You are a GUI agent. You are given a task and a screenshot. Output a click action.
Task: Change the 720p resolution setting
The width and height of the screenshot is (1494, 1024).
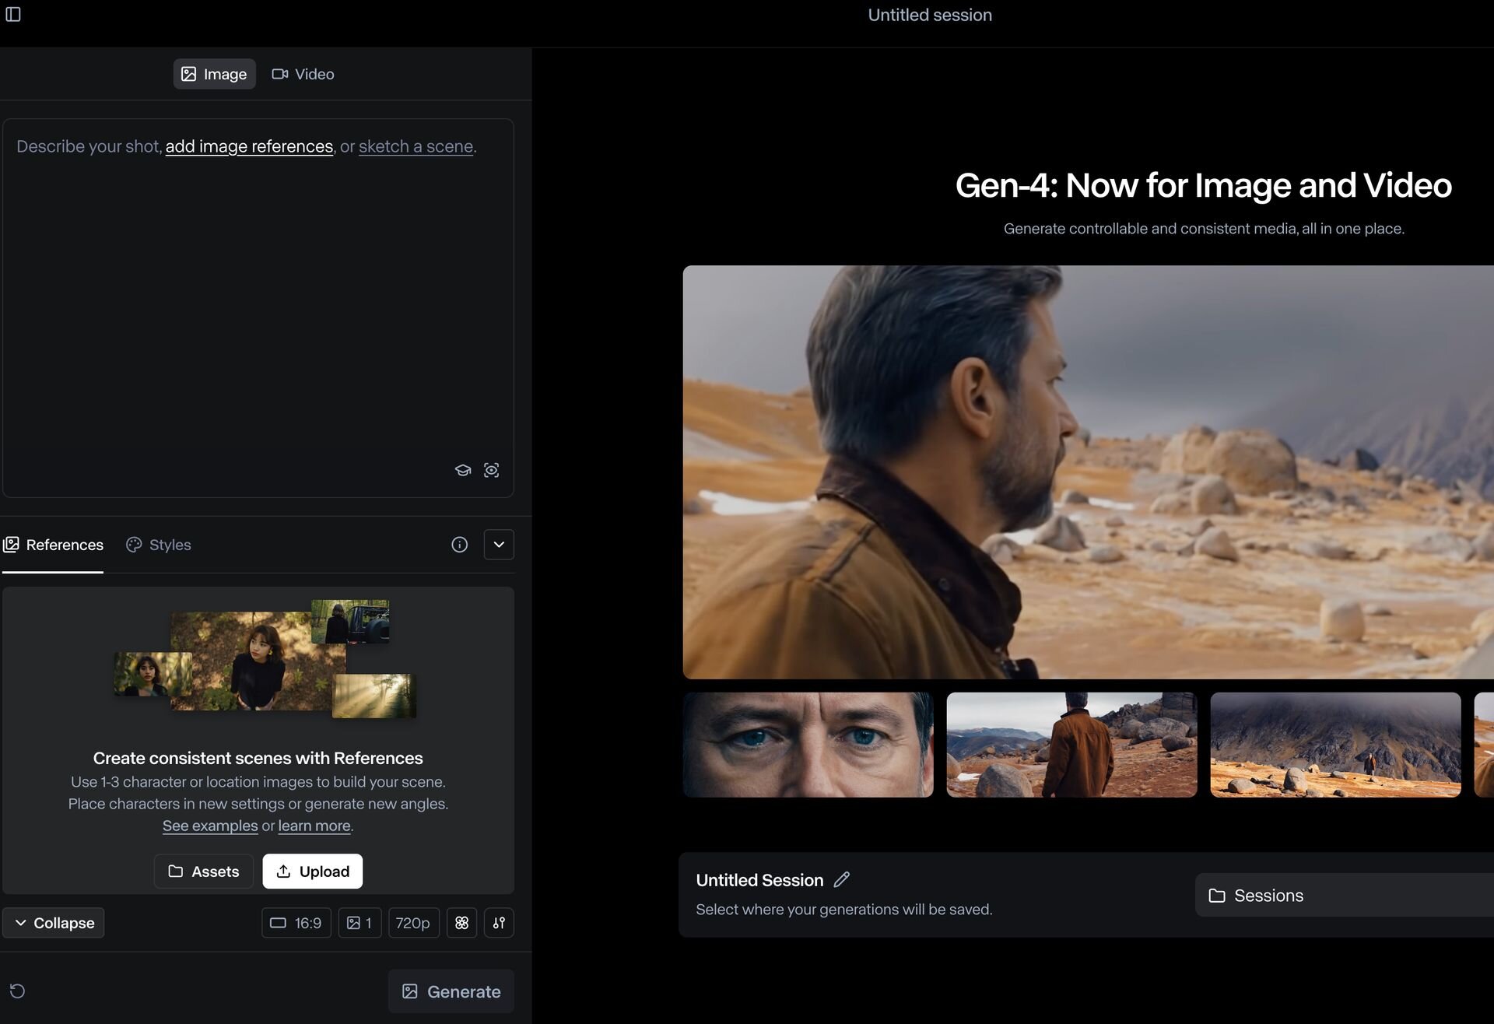click(x=413, y=922)
